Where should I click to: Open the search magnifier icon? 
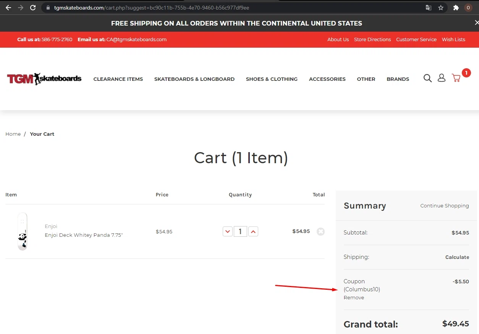click(x=427, y=78)
